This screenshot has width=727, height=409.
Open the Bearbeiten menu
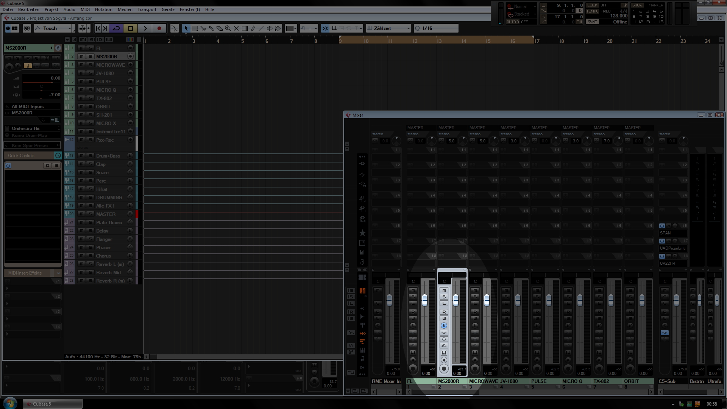[29, 9]
